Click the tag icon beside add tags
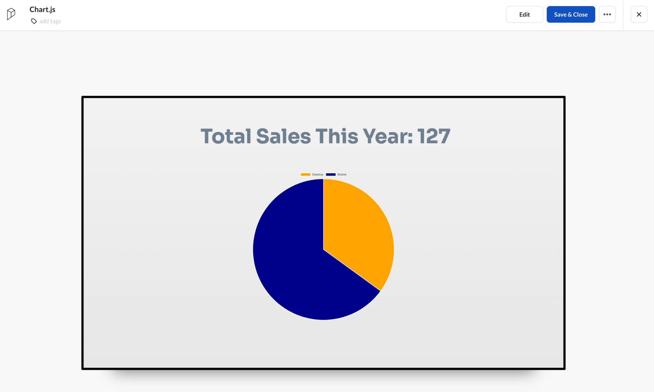The width and height of the screenshot is (654, 392). pyautogui.click(x=34, y=21)
